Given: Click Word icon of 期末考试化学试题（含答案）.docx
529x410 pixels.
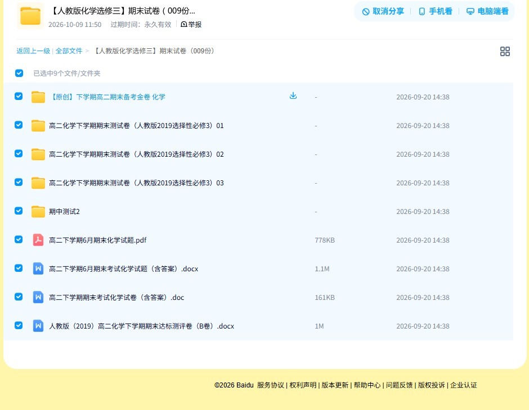Looking at the screenshot, I should coord(38,268).
